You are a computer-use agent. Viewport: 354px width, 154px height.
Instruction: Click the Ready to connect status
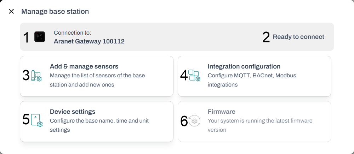[298, 37]
